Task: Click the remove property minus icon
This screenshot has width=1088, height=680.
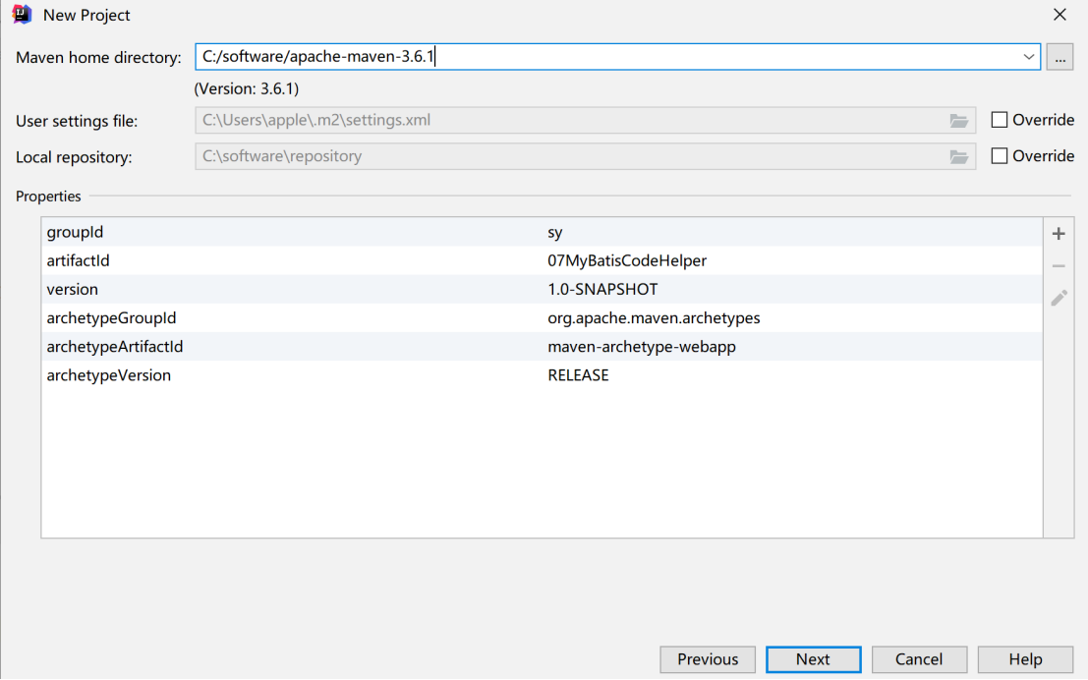Action: pyautogui.click(x=1059, y=265)
